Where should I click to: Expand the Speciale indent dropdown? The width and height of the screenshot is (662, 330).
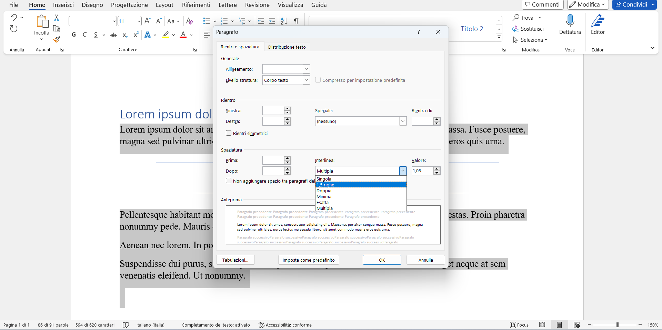361,122
